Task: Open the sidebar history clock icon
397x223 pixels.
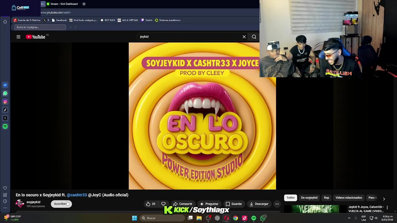Action: [5, 201]
